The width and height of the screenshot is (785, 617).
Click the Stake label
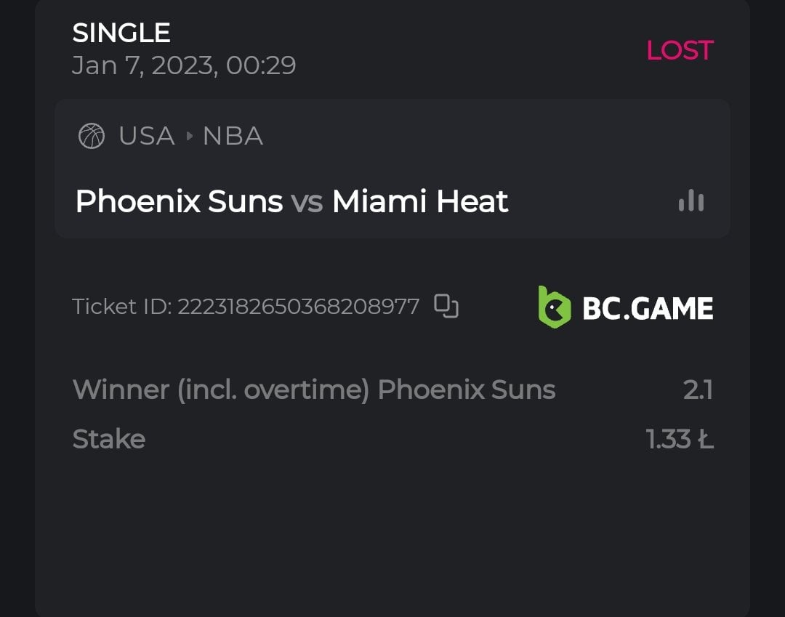click(109, 439)
